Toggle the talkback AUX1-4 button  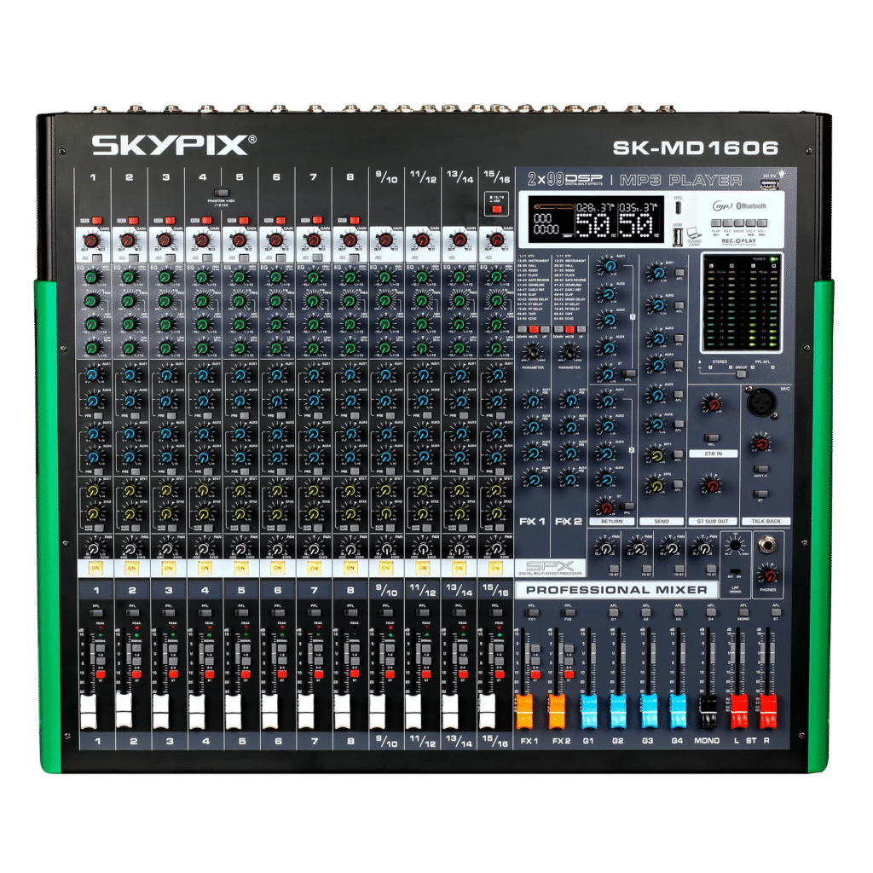760,470
